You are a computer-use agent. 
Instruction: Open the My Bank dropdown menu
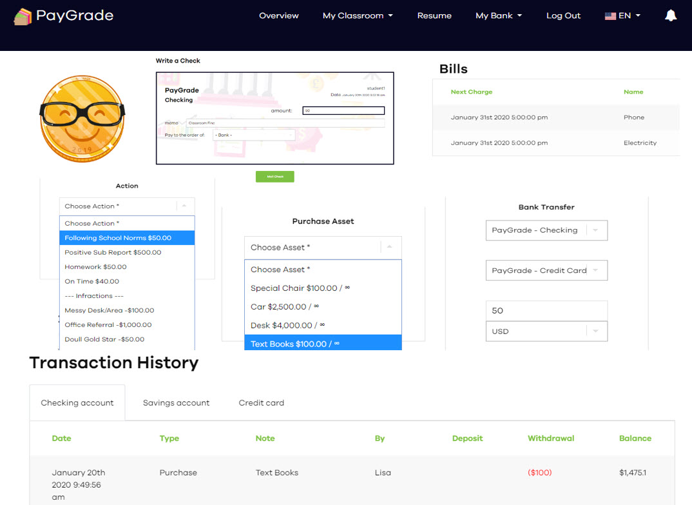(x=499, y=15)
